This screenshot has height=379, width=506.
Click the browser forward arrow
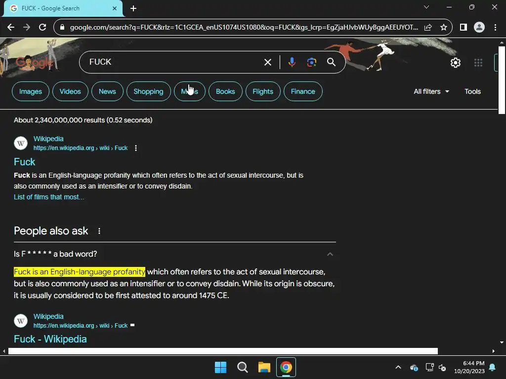tap(27, 28)
